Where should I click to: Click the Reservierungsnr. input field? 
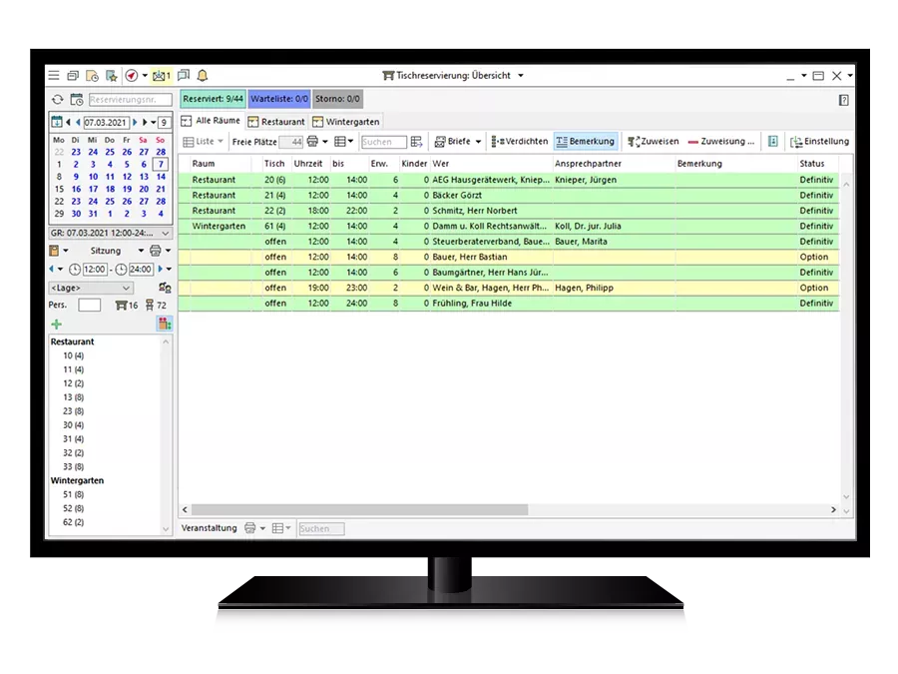click(129, 100)
